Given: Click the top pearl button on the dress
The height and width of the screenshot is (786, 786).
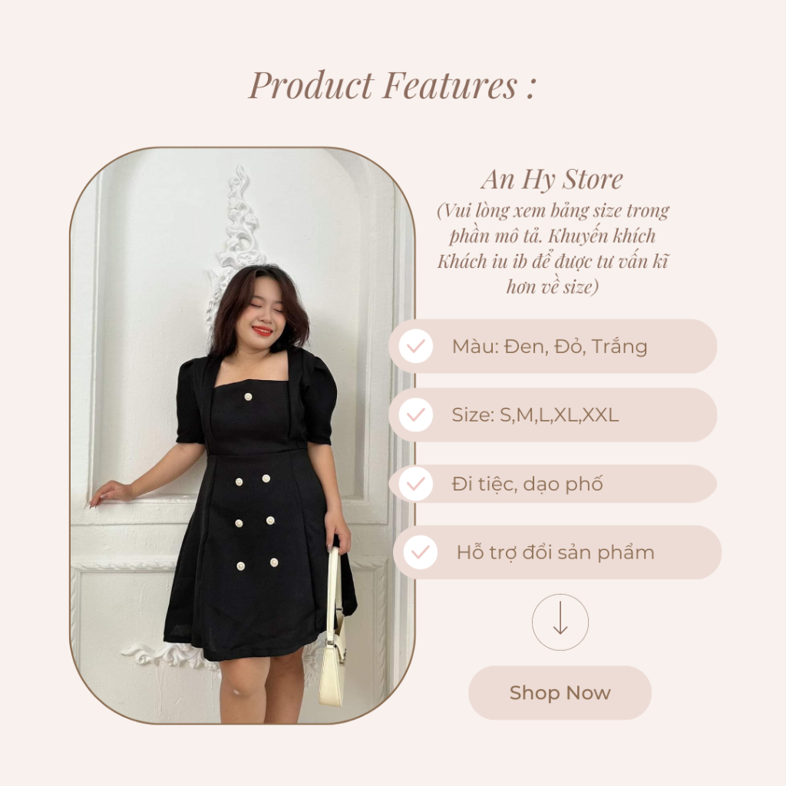Looking at the screenshot, I should (x=248, y=397).
